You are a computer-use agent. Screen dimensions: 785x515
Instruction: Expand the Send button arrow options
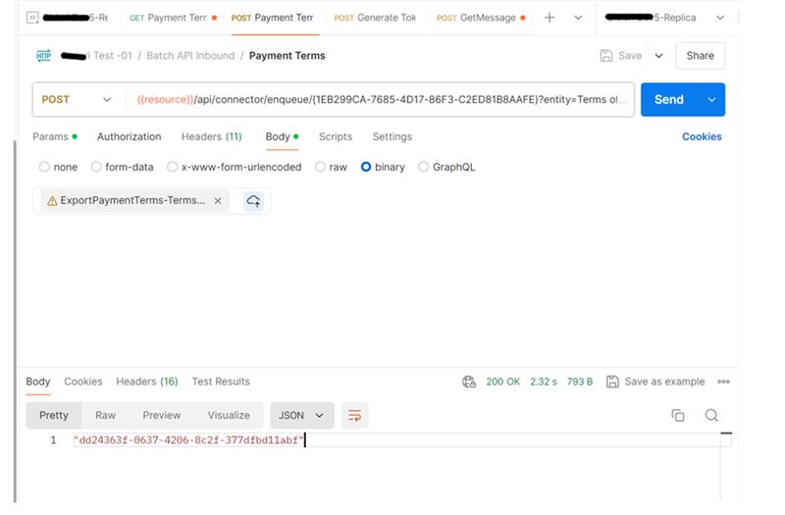(711, 99)
